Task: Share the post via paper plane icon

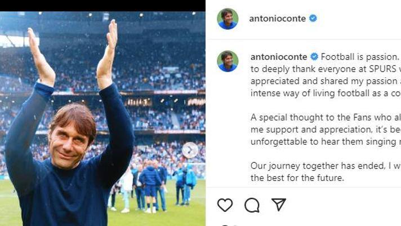Action: coord(279,205)
